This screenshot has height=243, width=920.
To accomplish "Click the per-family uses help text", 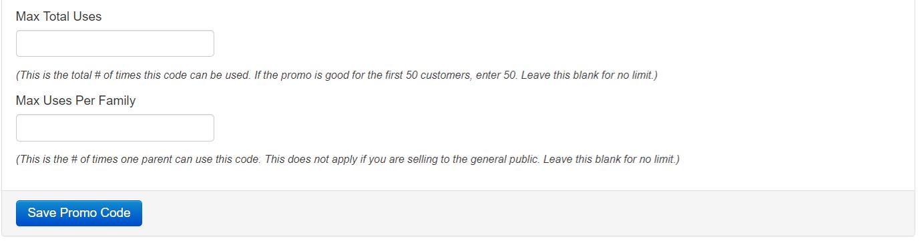I will [x=348, y=160].
